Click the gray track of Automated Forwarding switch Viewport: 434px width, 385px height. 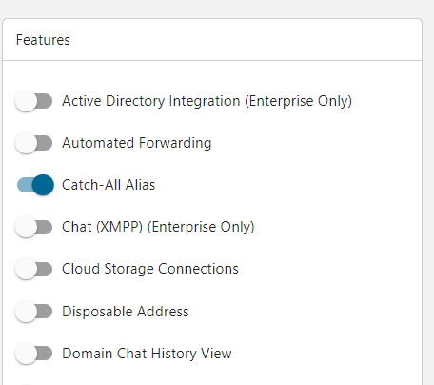[45, 143]
